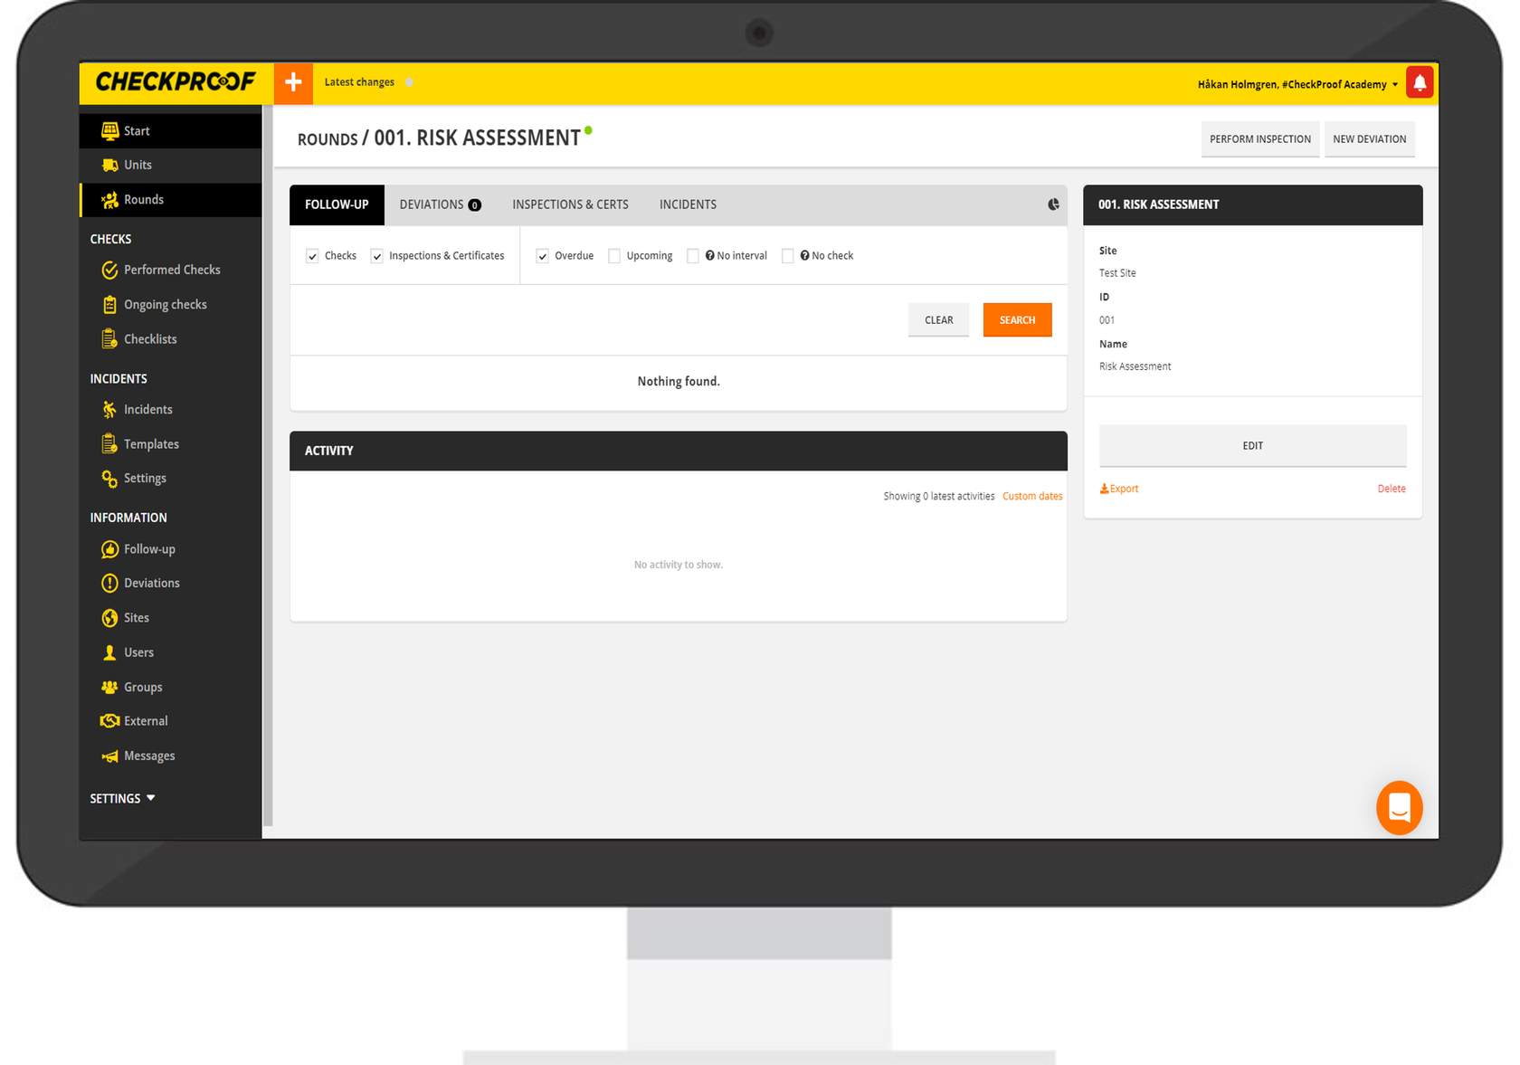1520x1065 pixels.
Task: Expand the Settings section in sidebar
Action: pyautogui.click(x=122, y=798)
